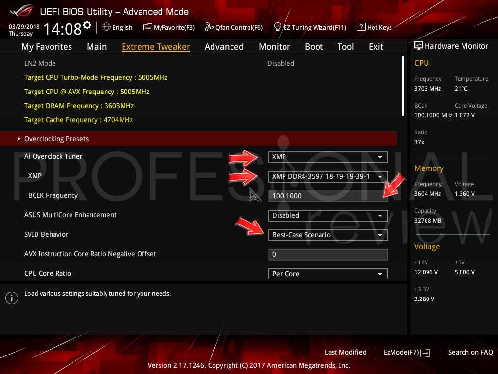The width and height of the screenshot is (498, 374).
Task: Go to the Exit tab
Action: point(376,47)
